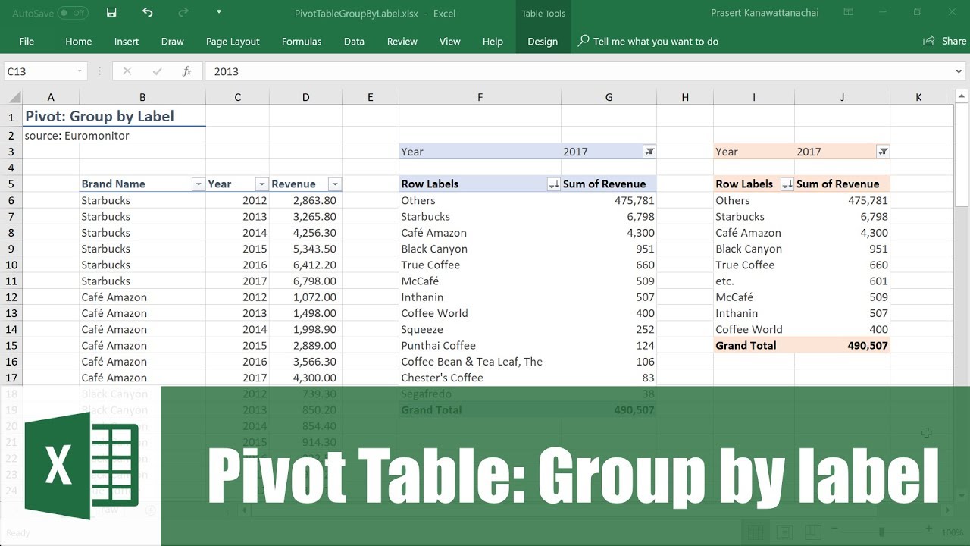The image size is (970, 546).
Task: Expand the Name Box dropdown arrow
Action: [x=80, y=71]
